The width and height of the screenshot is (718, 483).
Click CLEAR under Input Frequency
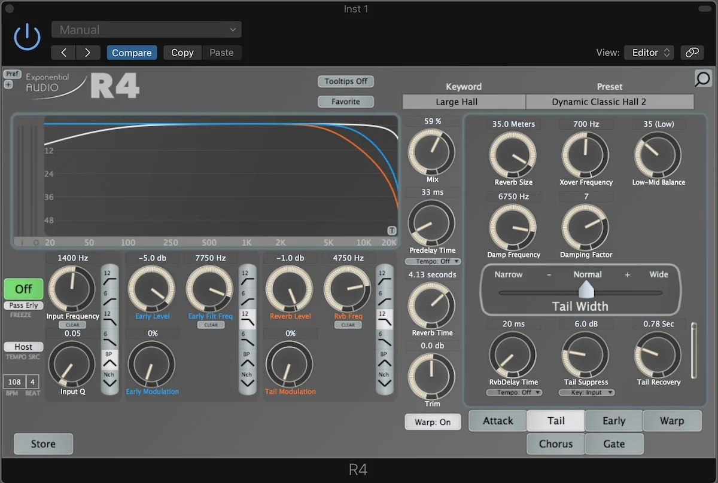tap(72, 325)
